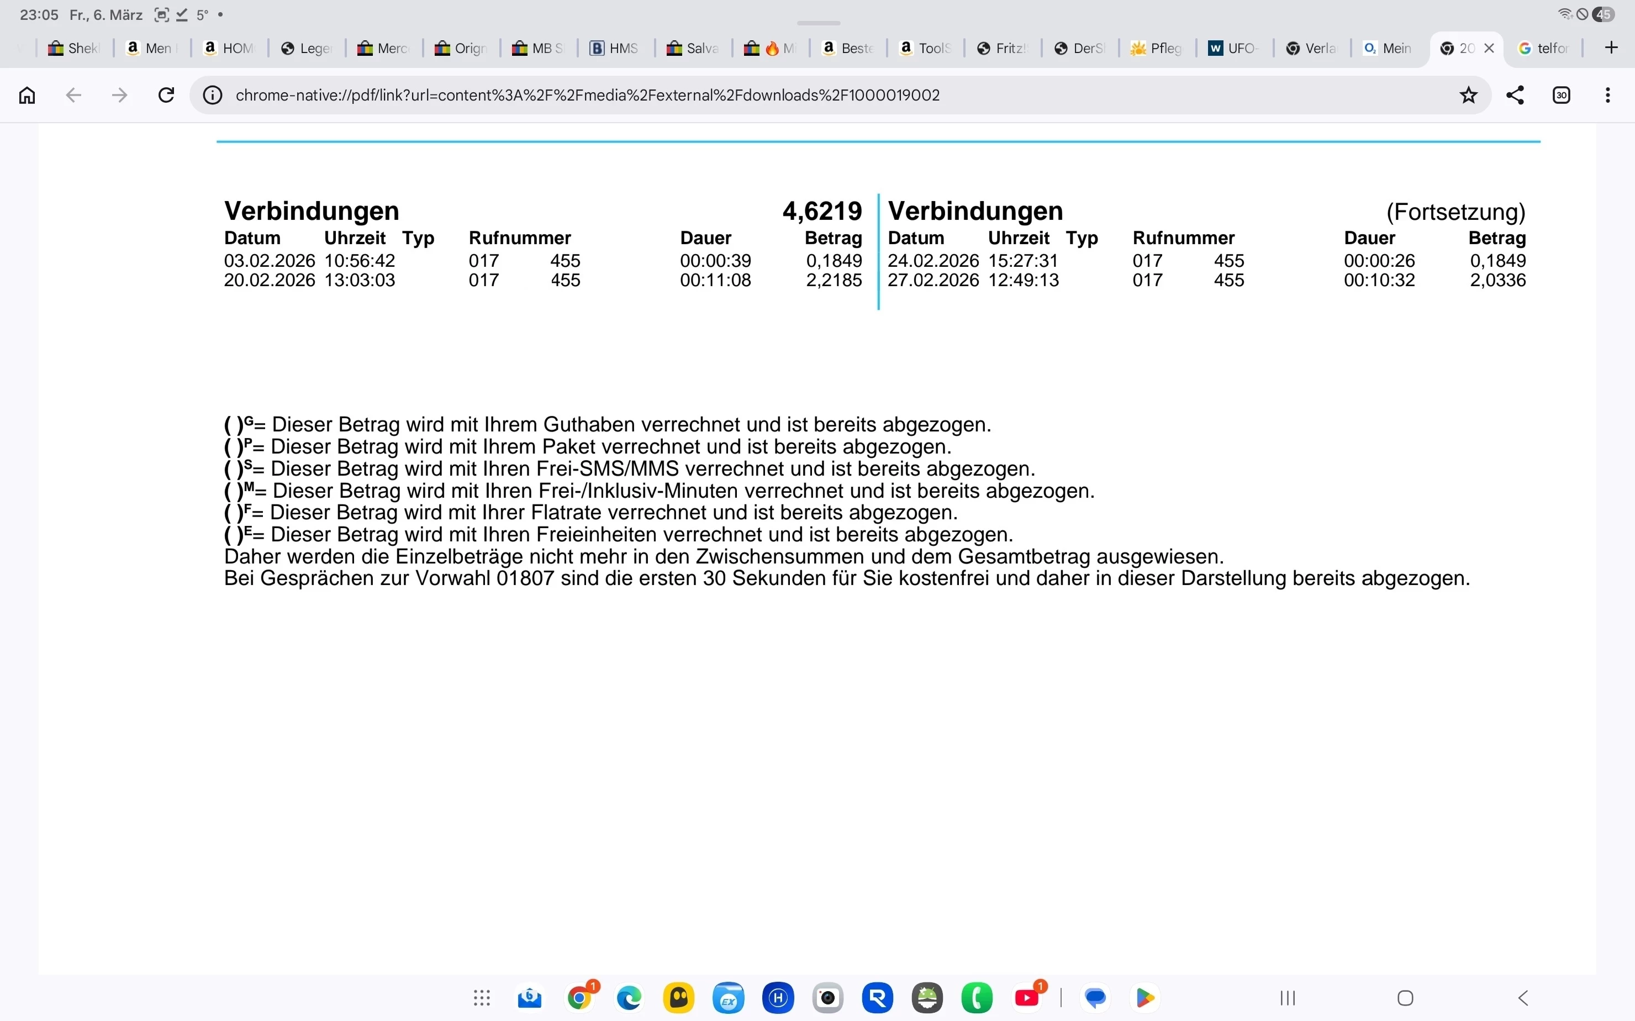
Task: Switch to the HMS tab
Action: pyautogui.click(x=614, y=48)
